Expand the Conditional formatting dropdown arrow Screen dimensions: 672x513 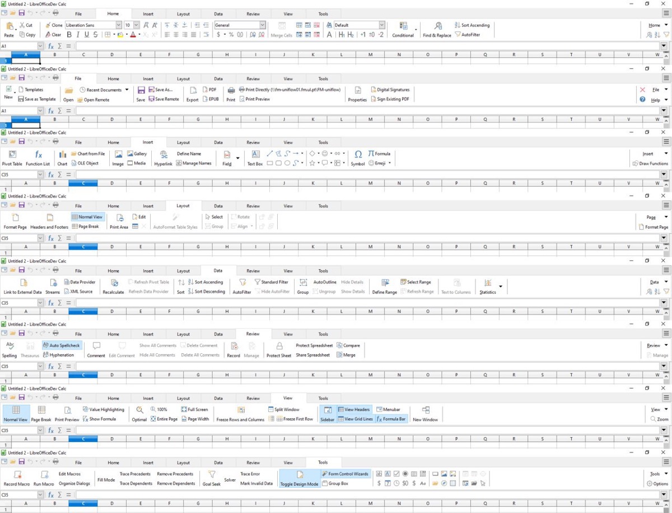click(x=416, y=30)
